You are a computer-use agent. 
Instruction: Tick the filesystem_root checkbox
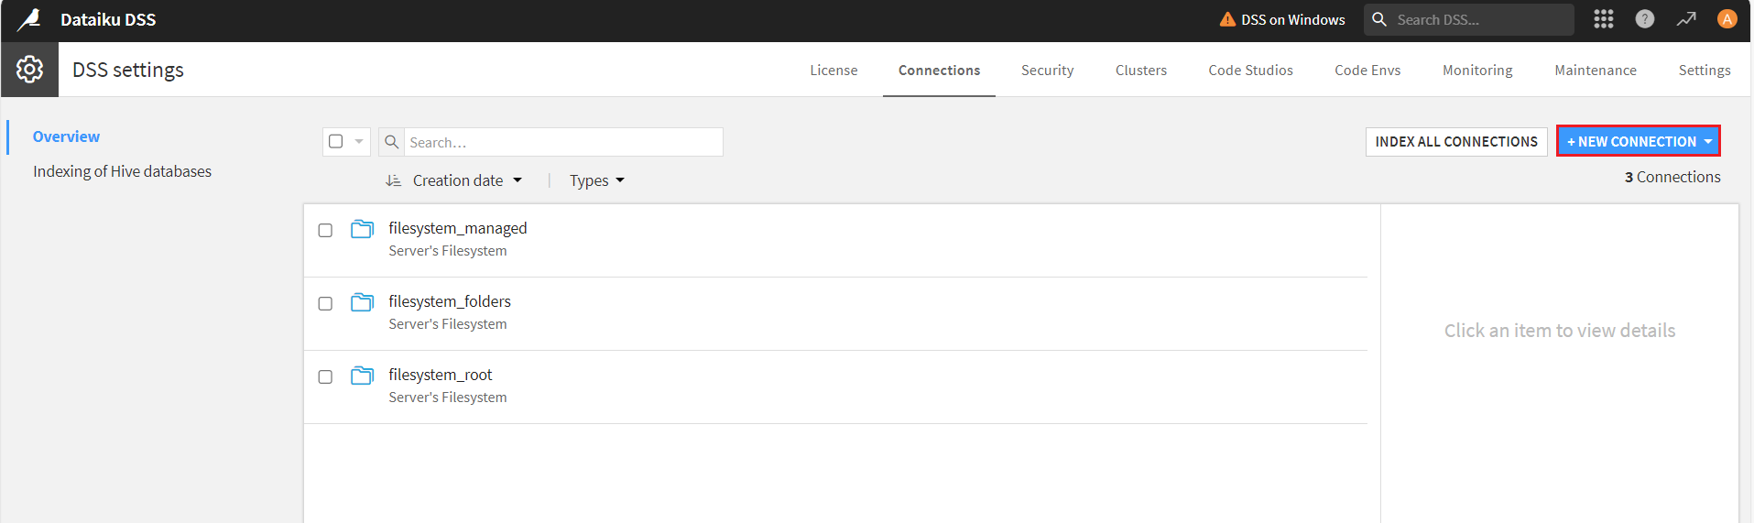(x=325, y=376)
